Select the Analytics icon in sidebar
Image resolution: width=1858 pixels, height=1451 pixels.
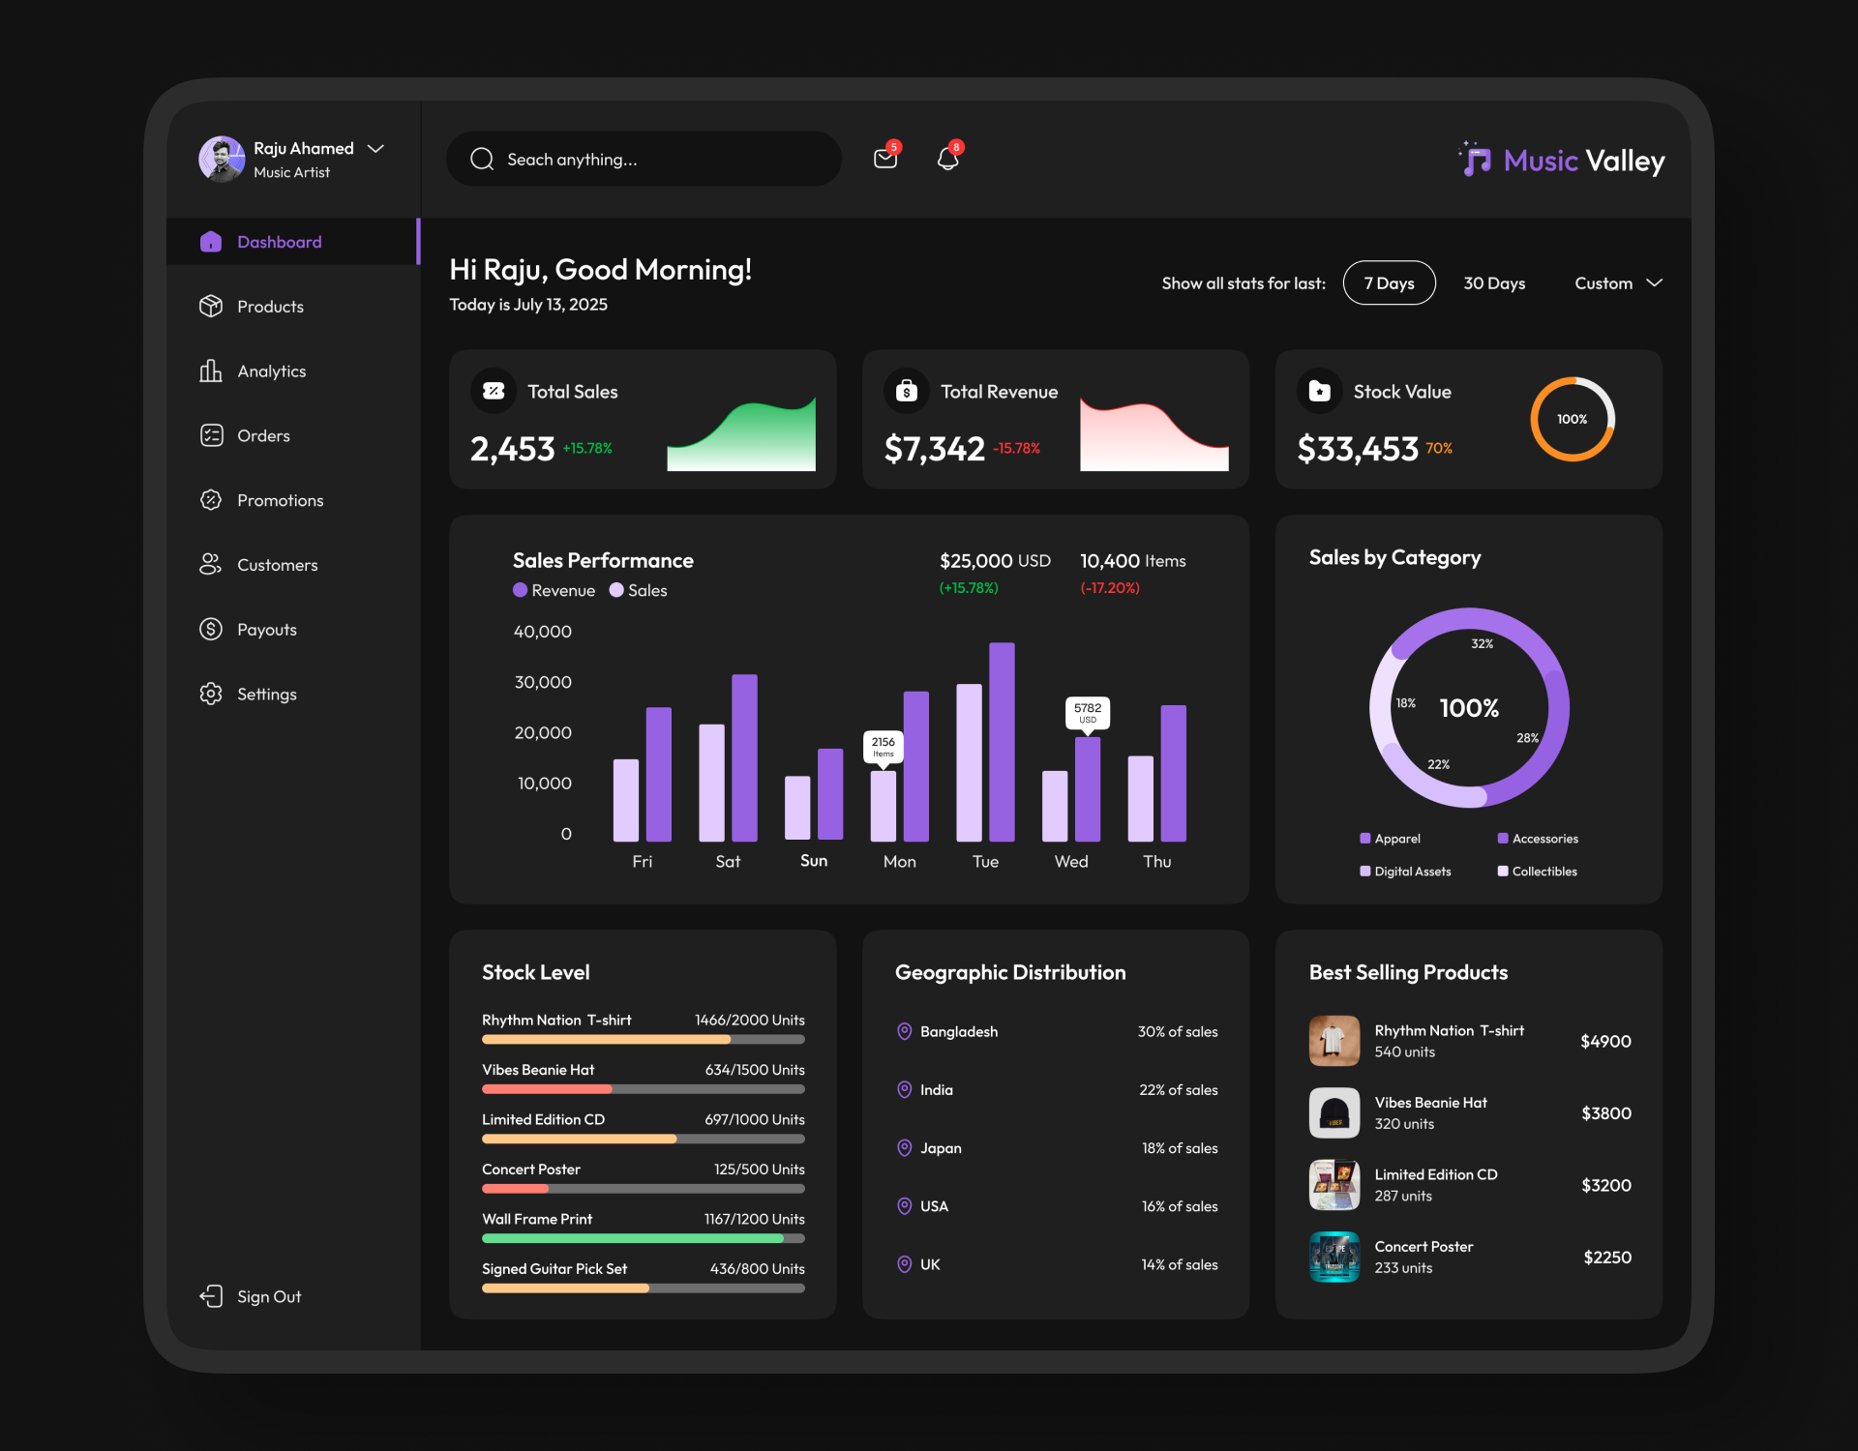(x=211, y=370)
